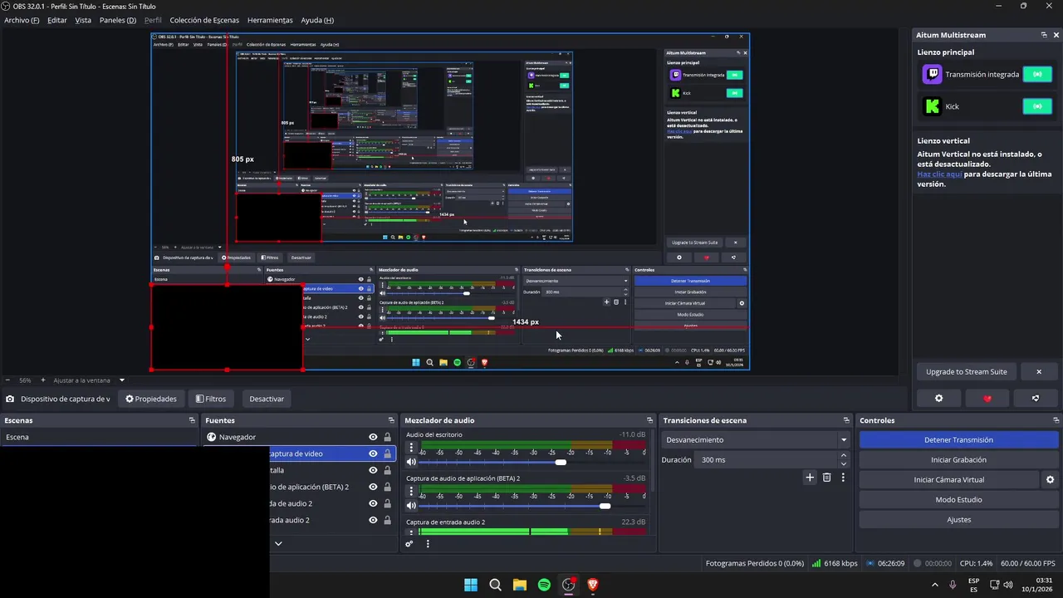The image size is (1063, 598).
Task: Open Brave browser from the taskbar
Action: [x=593, y=585]
